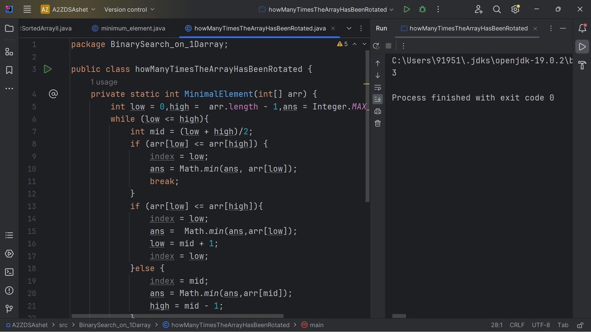Open Run tool window options menu
Image resolution: width=591 pixels, height=332 pixels.
click(551, 28)
